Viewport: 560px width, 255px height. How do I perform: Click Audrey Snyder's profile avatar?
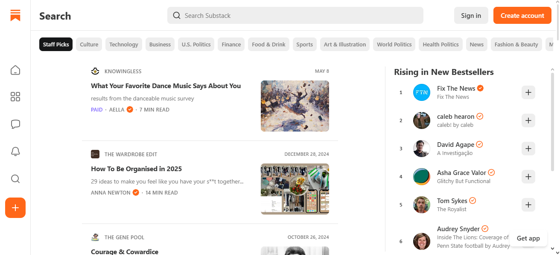click(x=422, y=241)
